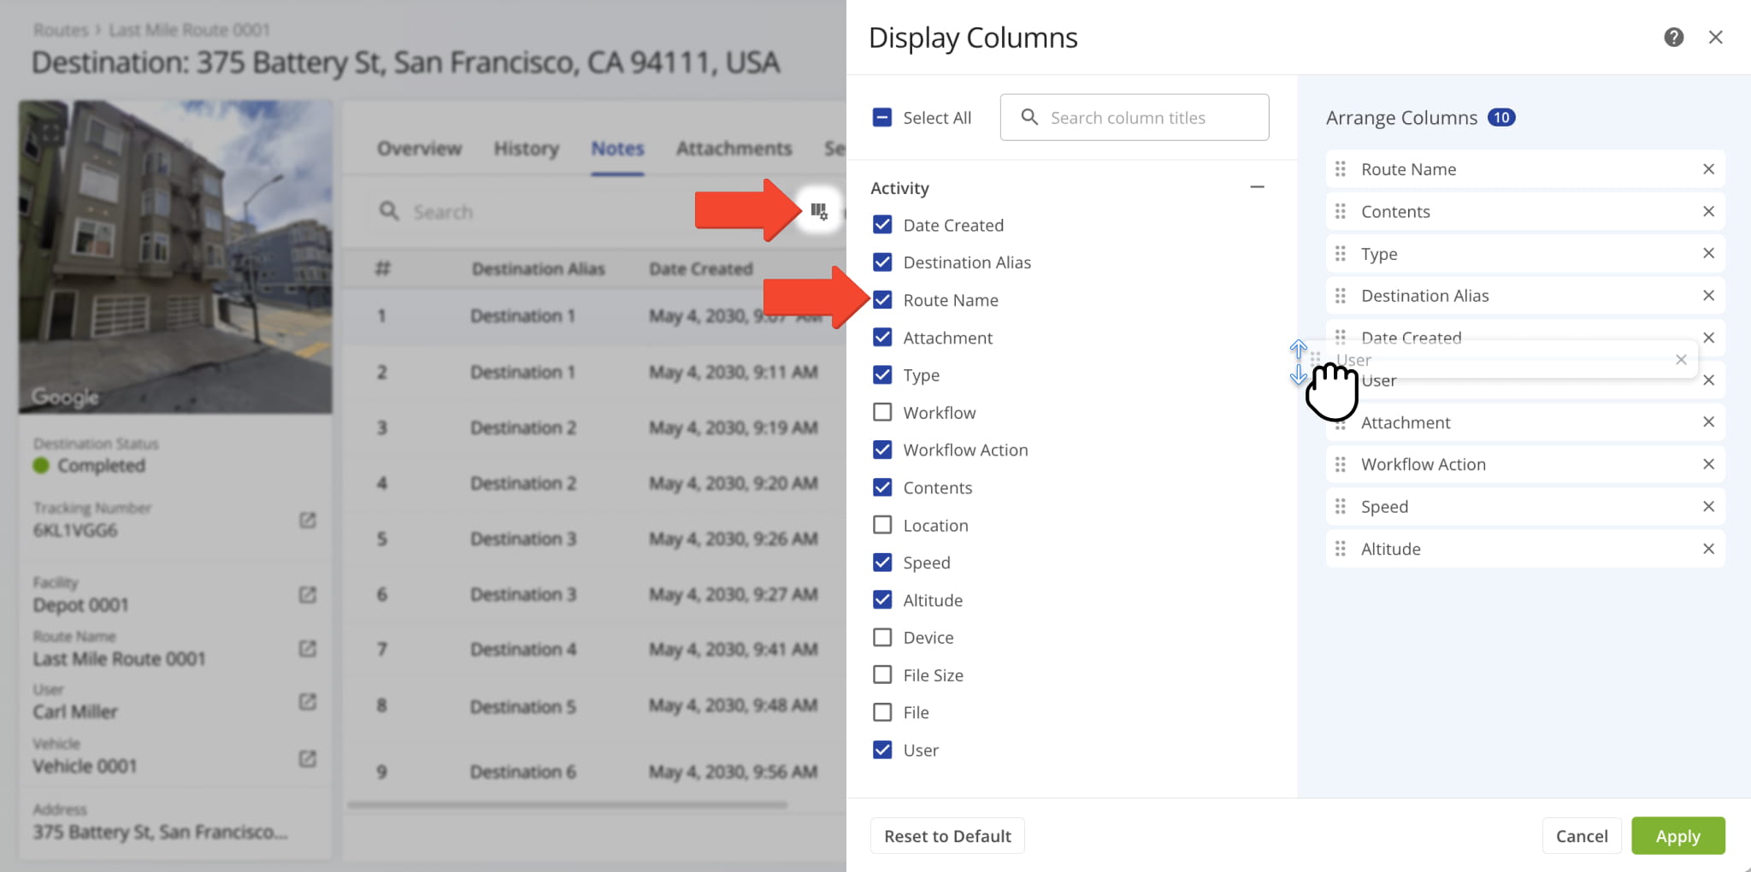The height and width of the screenshot is (872, 1751).
Task: Click Reset to Default button
Action: point(947,836)
